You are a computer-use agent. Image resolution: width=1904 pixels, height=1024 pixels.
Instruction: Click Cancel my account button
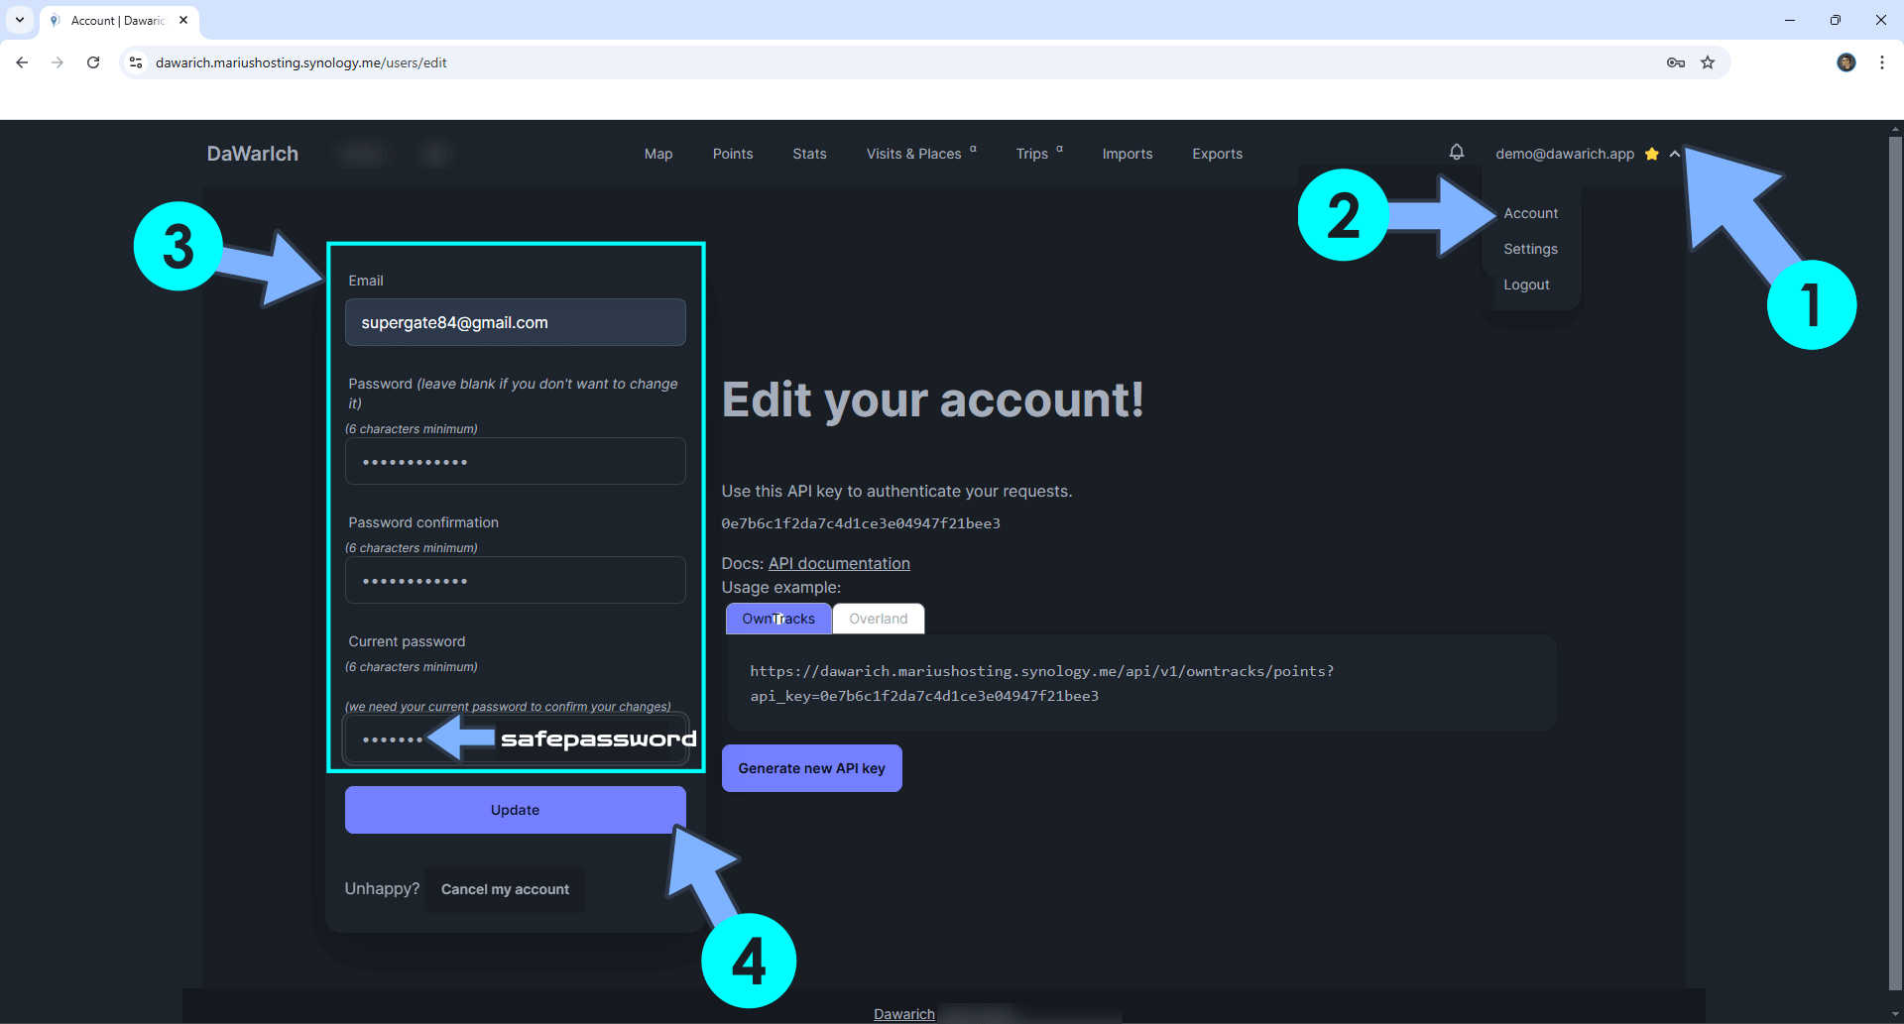pos(505,889)
